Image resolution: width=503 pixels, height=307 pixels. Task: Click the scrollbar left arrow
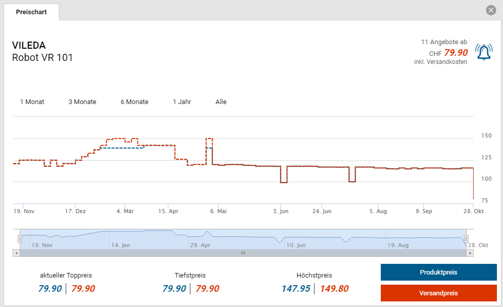[16, 253]
